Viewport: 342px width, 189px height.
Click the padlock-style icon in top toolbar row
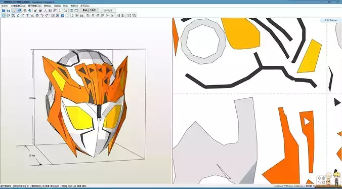(x=40, y=10)
